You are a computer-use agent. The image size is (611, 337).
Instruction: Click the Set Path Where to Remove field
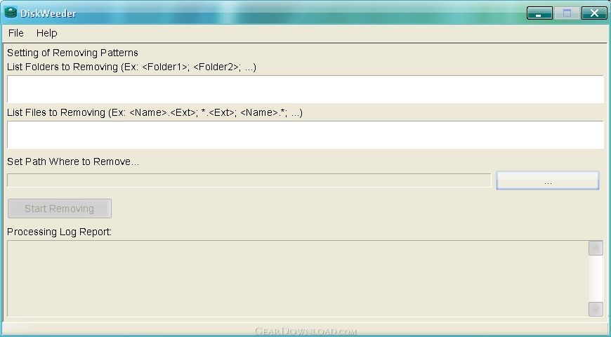(249, 180)
